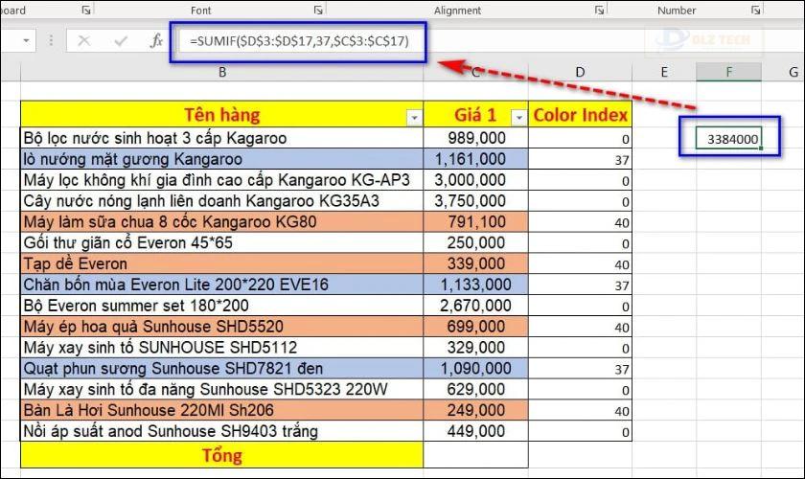Select column F header
This screenshot has width=805, height=479.
tap(728, 73)
